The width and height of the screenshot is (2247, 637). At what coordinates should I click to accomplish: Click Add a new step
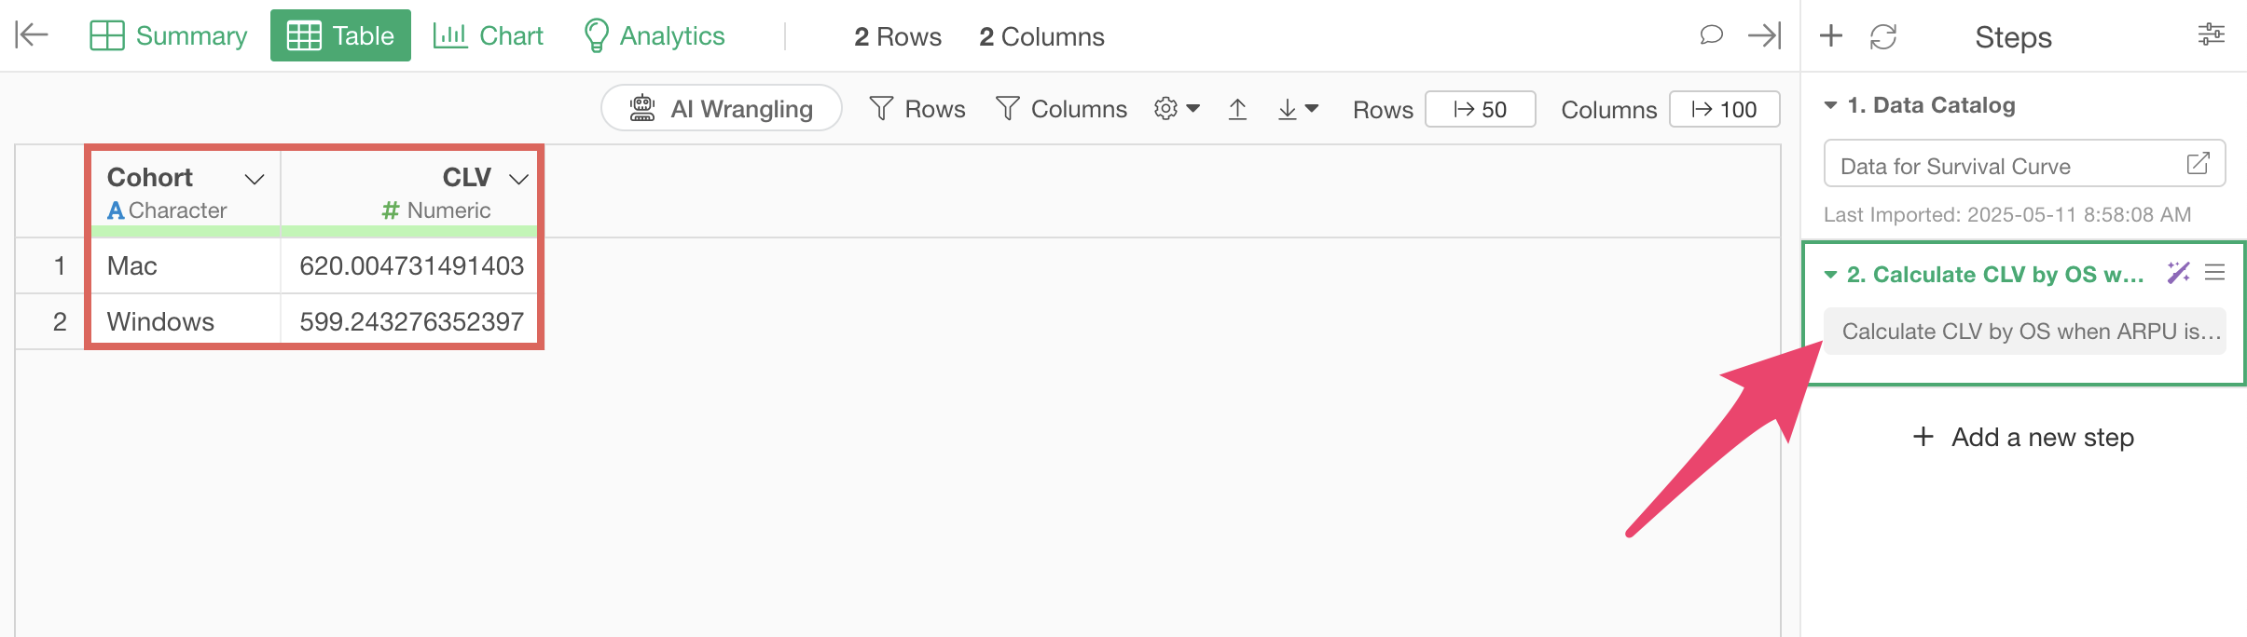2023,437
